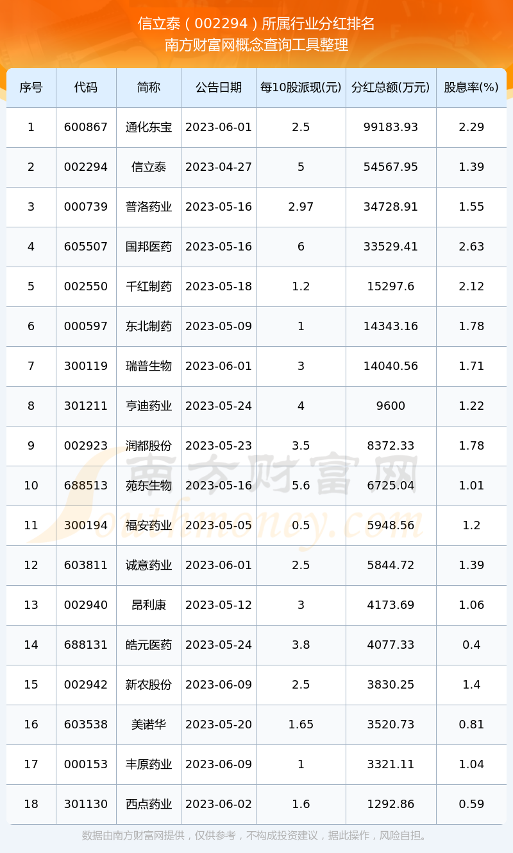Select stock code 603811
Image resolution: width=513 pixels, height=853 pixels.
[86, 565]
